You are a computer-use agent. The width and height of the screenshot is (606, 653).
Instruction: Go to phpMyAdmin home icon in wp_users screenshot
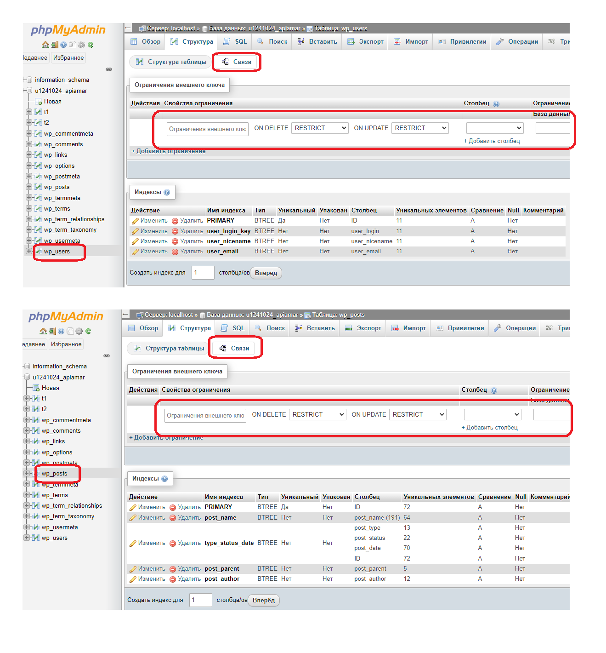click(x=45, y=45)
